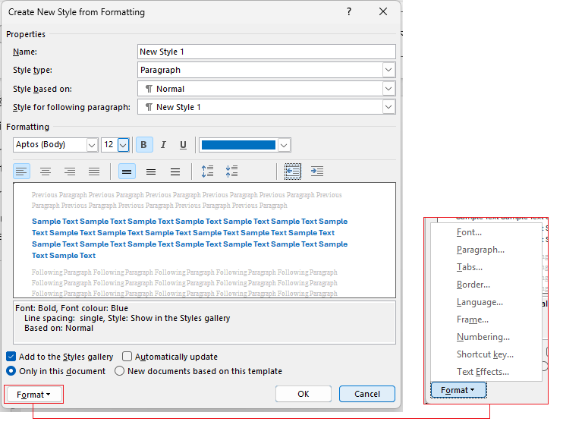Click the blue font colour swatch
The width and height of the screenshot is (563, 428).
238,145
